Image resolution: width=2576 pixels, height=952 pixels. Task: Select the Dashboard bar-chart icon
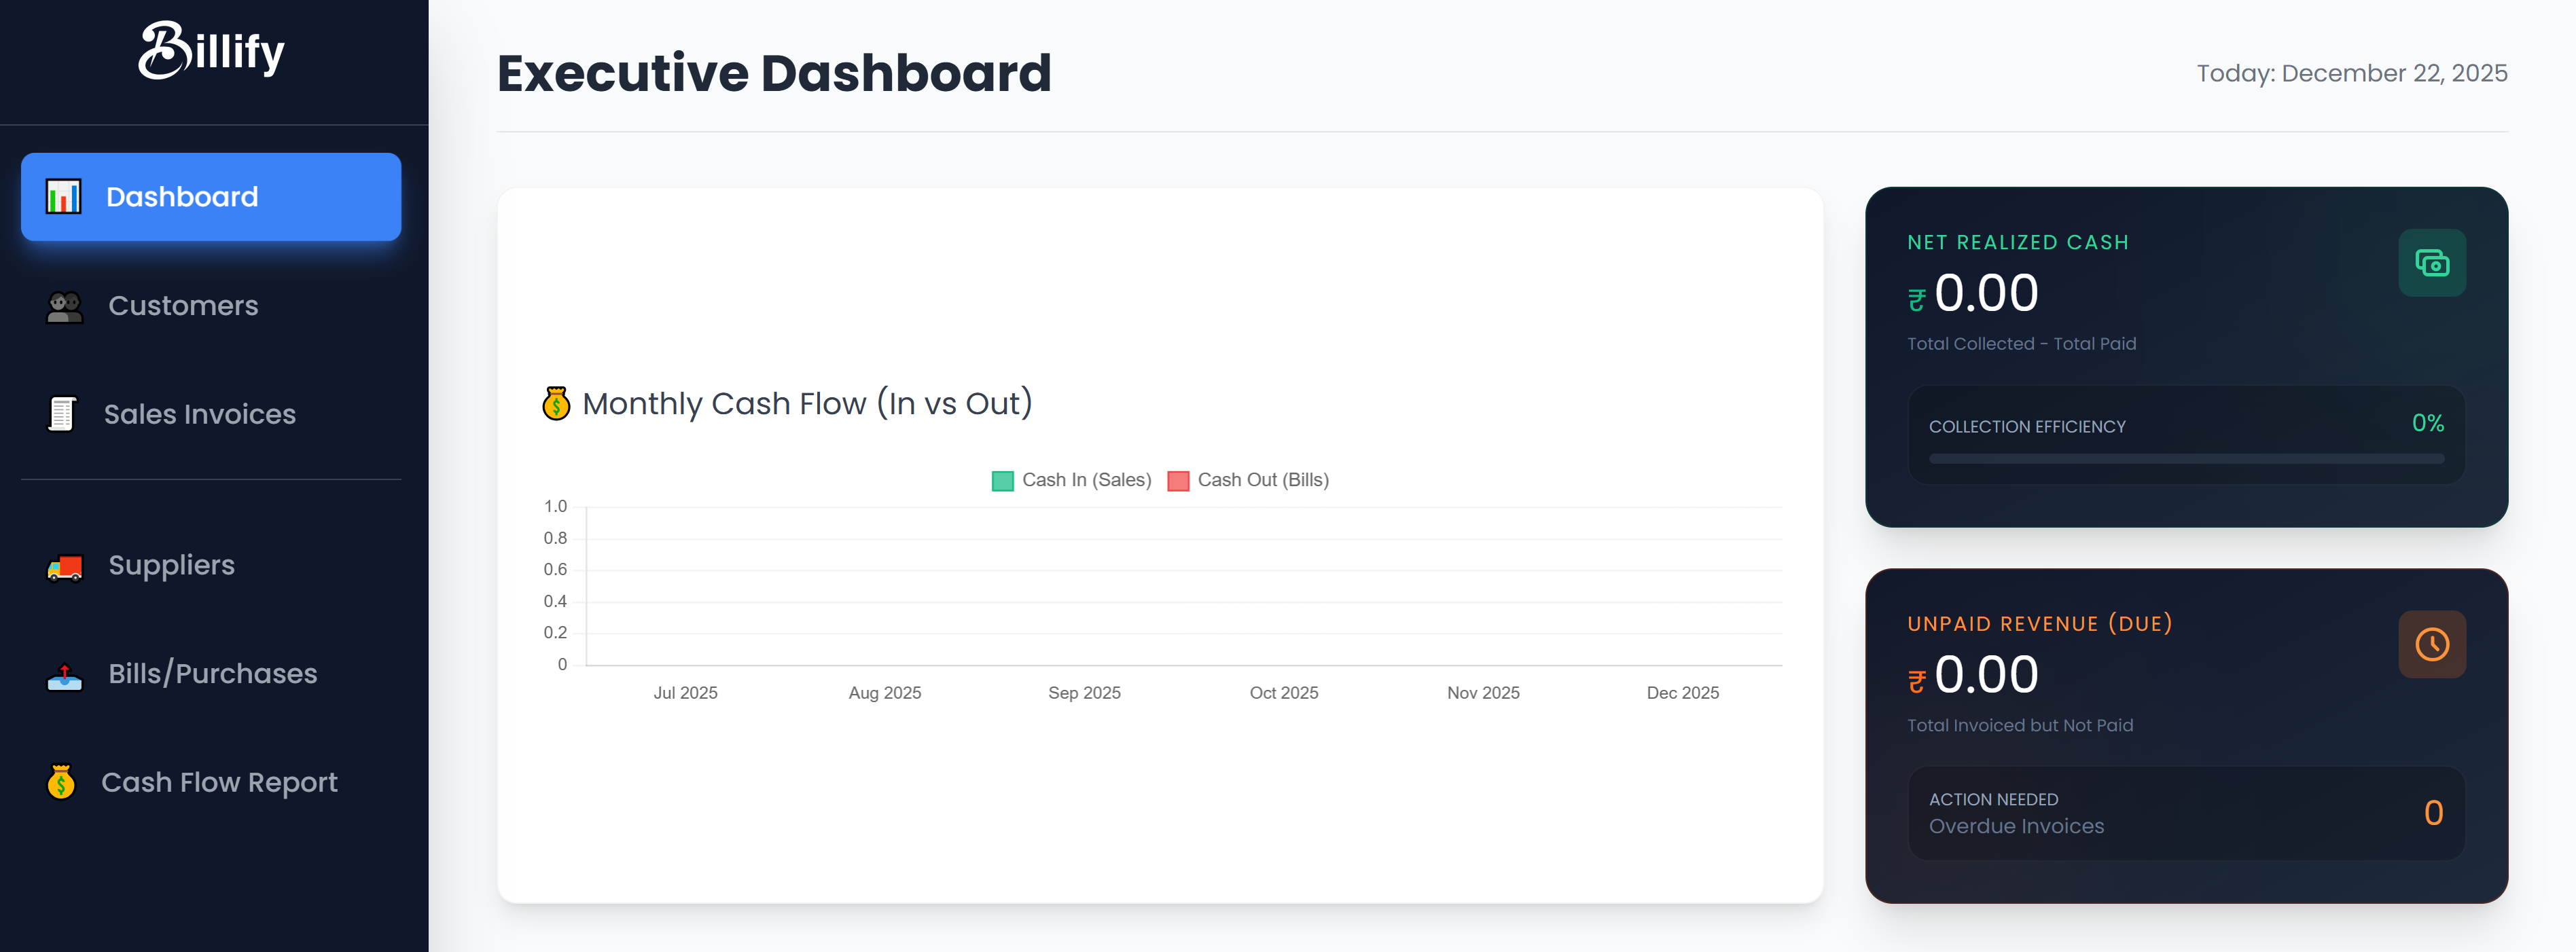[63, 196]
